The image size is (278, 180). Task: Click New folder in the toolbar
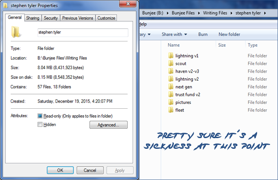[230, 34]
